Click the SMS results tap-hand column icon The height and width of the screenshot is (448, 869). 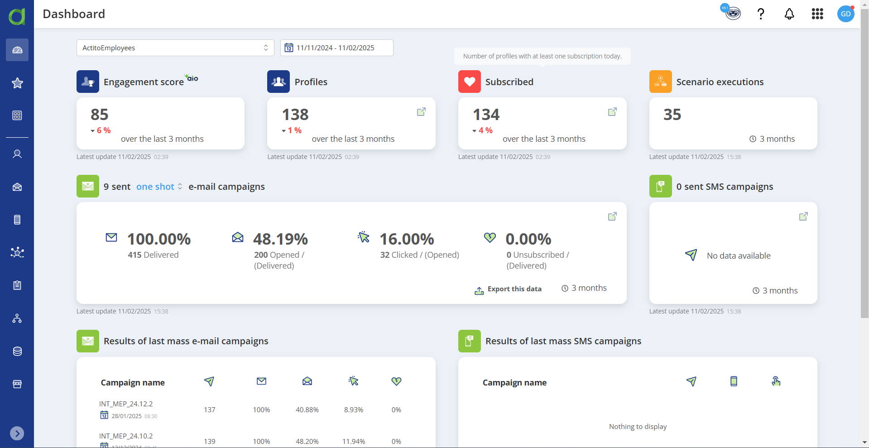(x=776, y=381)
